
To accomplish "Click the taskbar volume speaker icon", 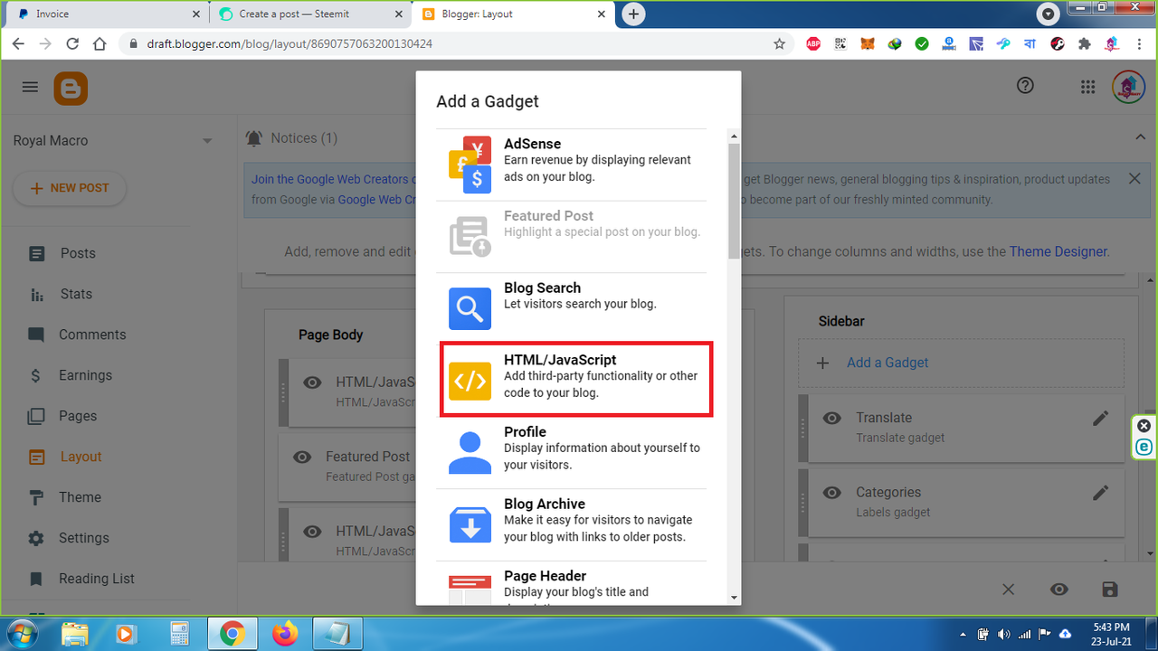I will point(1002,634).
